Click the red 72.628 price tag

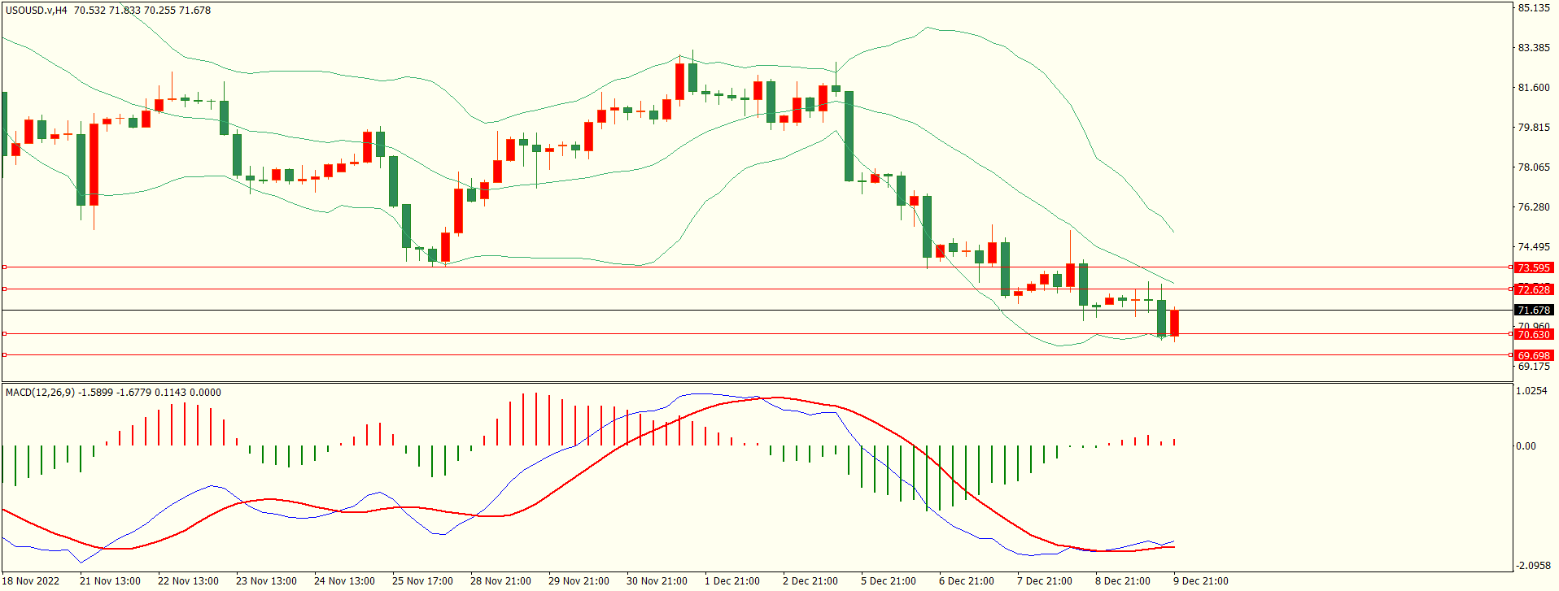coord(1533,289)
